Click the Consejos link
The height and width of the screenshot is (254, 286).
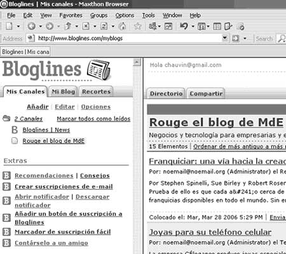(95, 175)
